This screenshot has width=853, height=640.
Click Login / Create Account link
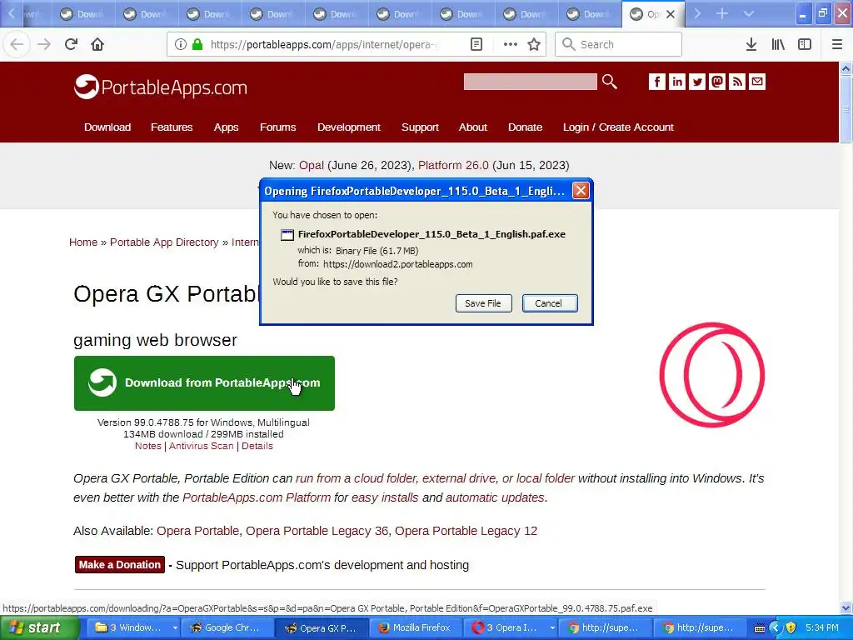pyautogui.click(x=618, y=127)
